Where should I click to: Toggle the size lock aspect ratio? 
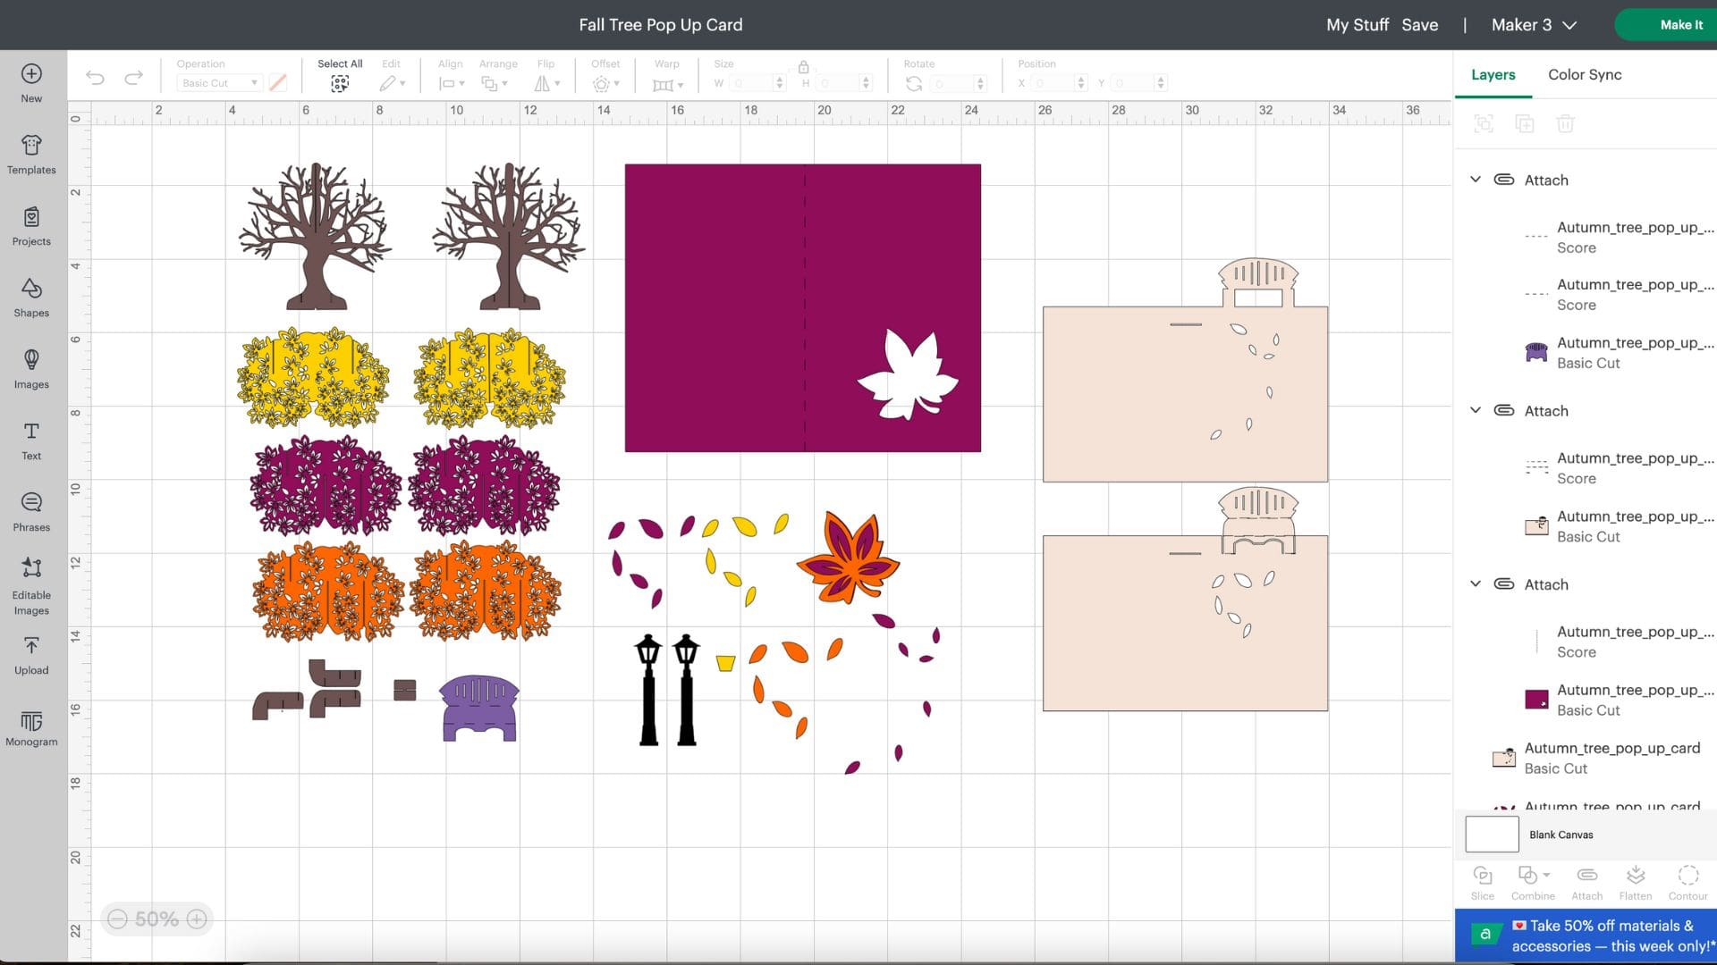803,66
